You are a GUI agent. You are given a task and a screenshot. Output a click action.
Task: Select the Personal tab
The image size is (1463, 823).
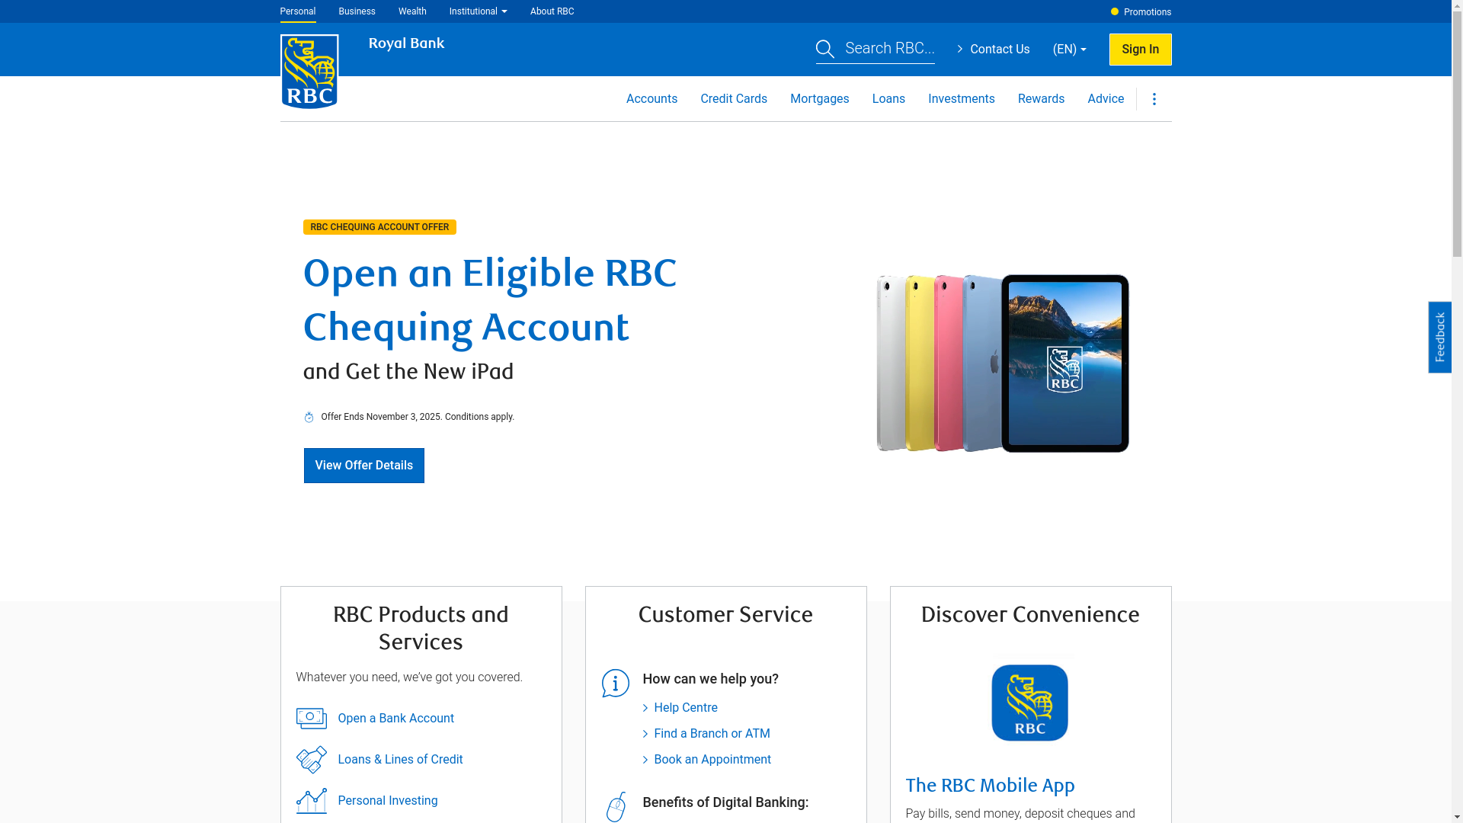click(297, 11)
